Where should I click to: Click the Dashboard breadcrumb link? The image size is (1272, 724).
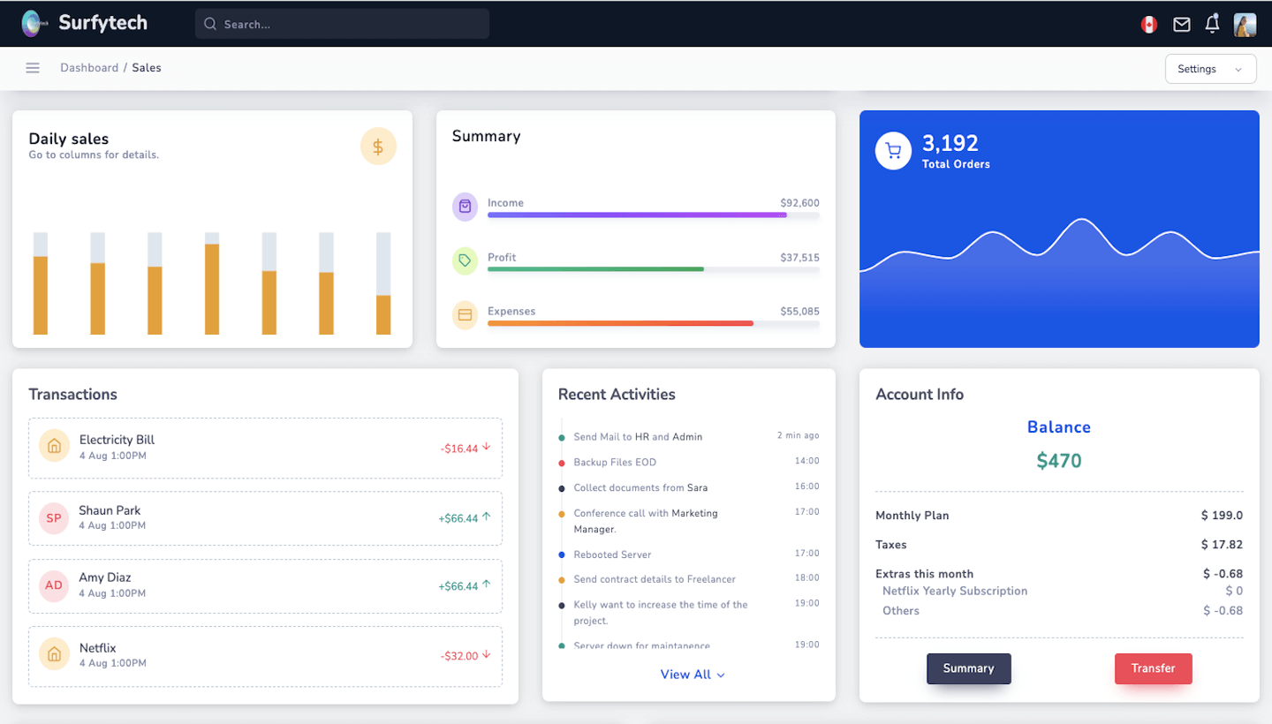pos(89,67)
